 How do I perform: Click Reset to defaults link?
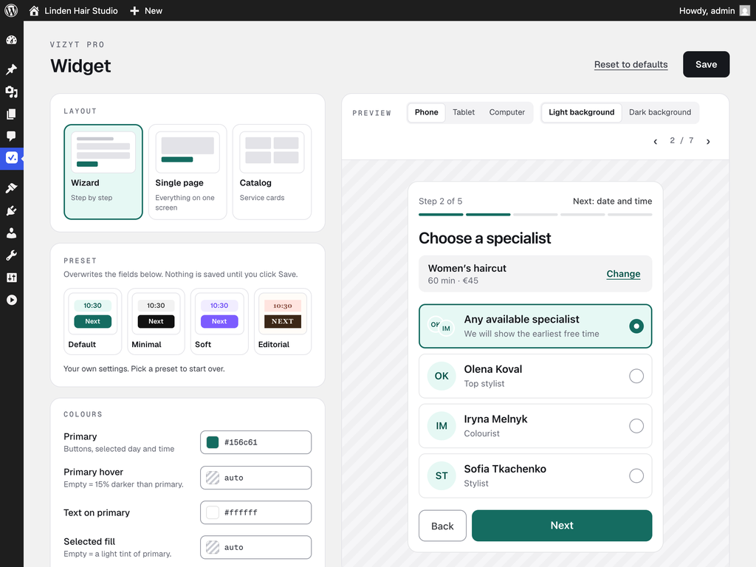[x=630, y=65]
